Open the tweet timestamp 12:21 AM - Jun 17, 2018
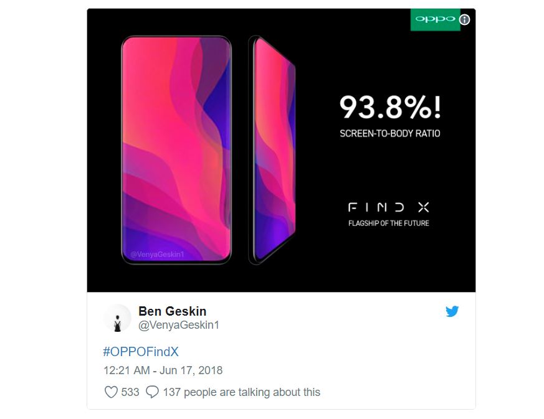Screen dimensions: 544x419 click(163, 370)
